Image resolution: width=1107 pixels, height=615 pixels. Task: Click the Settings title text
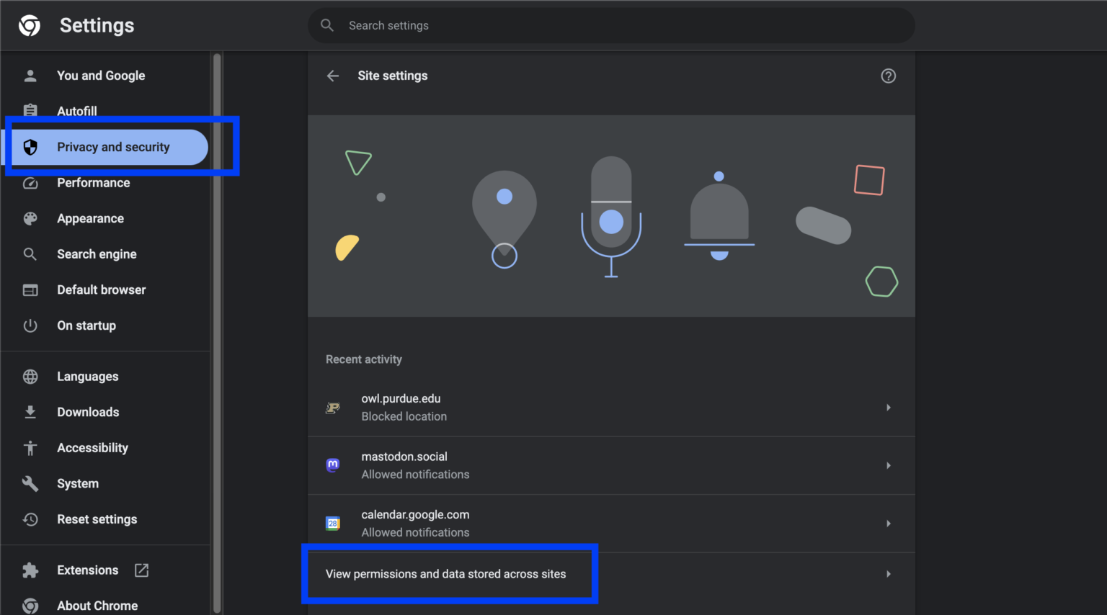click(97, 25)
